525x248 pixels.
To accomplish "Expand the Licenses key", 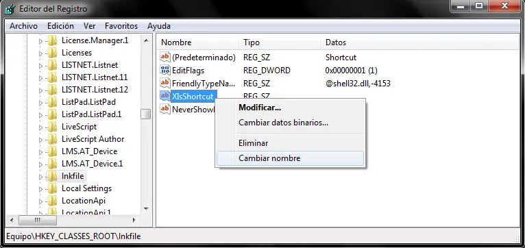I will [40, 53].
